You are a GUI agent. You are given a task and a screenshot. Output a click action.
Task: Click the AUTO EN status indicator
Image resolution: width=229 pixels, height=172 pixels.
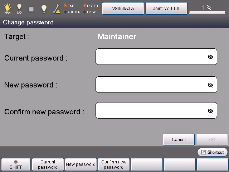(72, 12)
